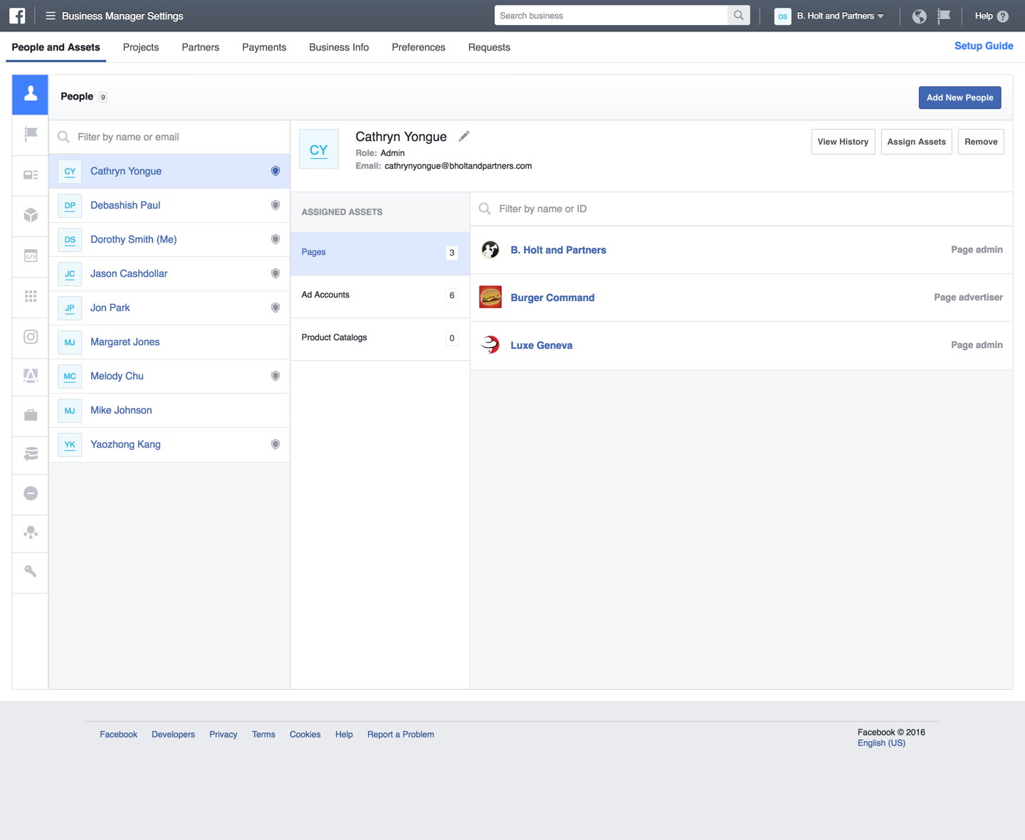The width and height of the screenshot is (1025, 840).
Task: Switch to the Payments tab
Action: point(264,47)
